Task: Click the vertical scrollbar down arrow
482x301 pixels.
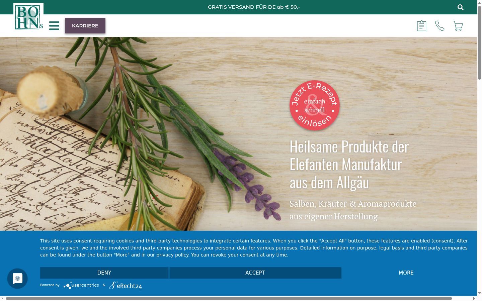Action: [x=479, y=293]
